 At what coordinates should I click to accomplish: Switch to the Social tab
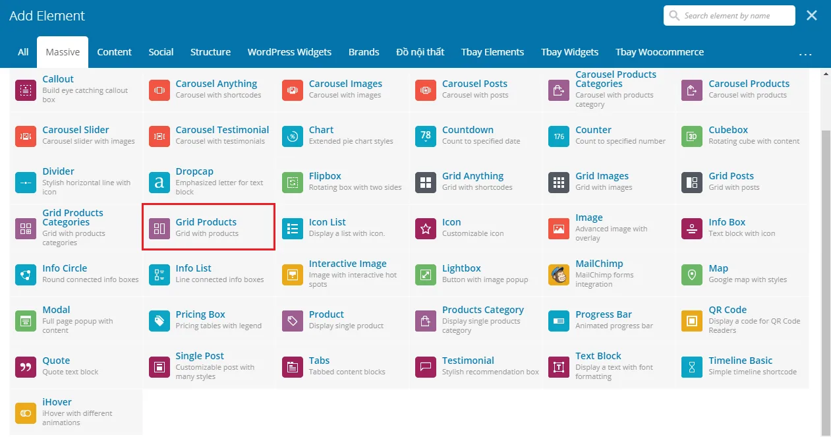click(x=161, y=52)
